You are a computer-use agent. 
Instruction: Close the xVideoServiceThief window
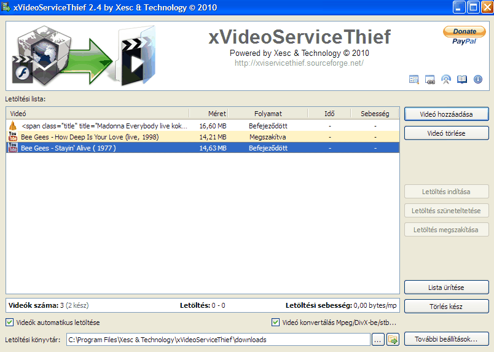tap(487, 7)
